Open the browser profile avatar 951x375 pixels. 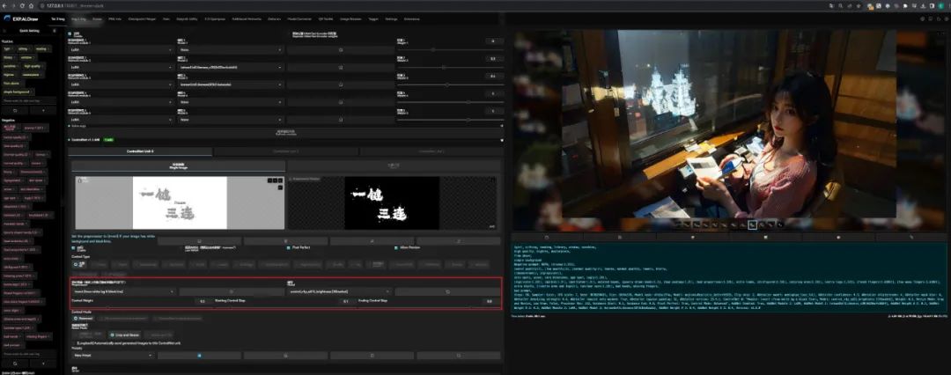pos(940,5)
